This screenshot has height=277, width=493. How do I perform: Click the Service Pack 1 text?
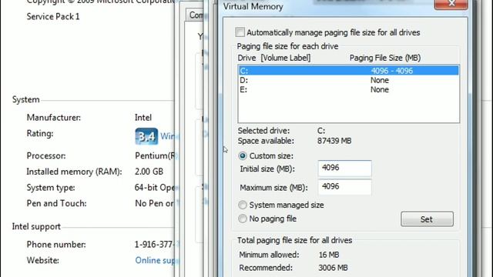53,16
